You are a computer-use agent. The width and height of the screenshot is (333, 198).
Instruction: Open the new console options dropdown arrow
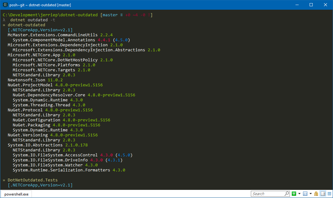pos(299,194)
